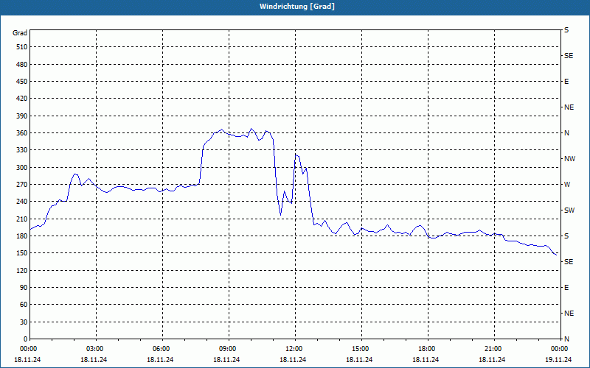Select the 90 y-axis value
Viewport: 590px width, 368px height.
24,288
